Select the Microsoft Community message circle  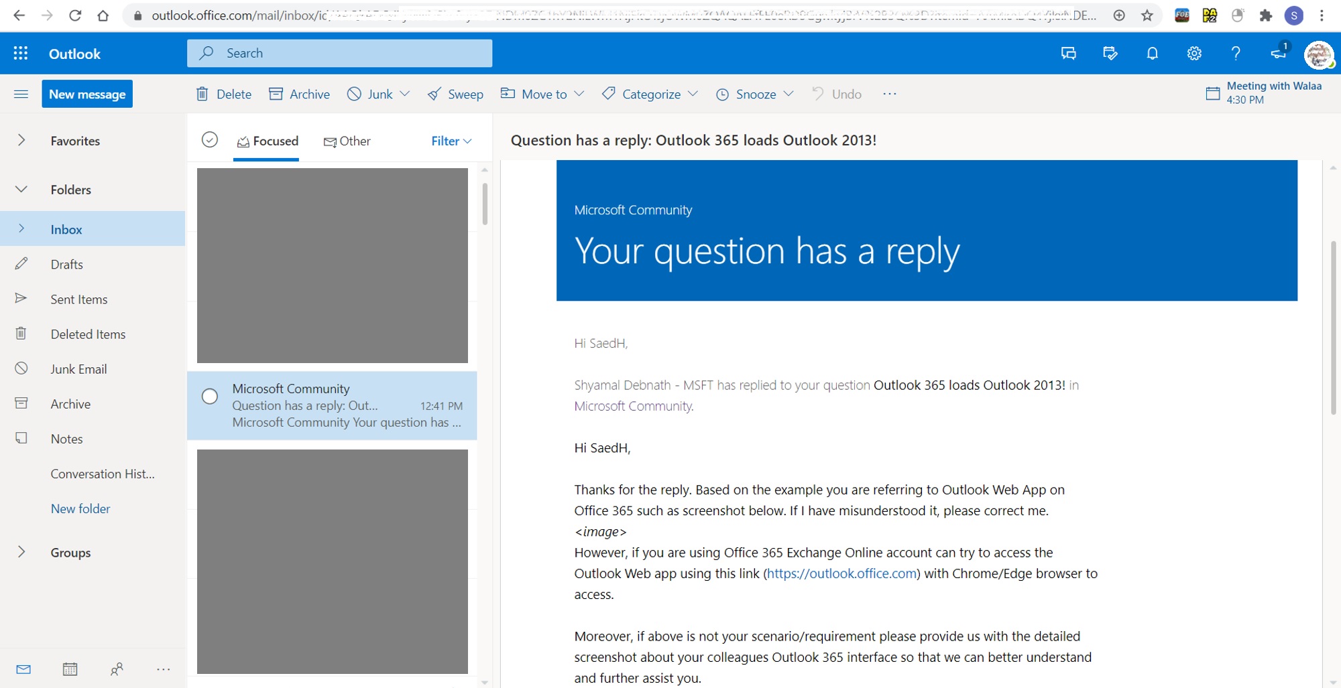210,397
